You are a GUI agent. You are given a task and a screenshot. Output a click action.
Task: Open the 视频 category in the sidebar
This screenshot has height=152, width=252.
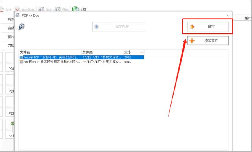(x=11, y=19)
